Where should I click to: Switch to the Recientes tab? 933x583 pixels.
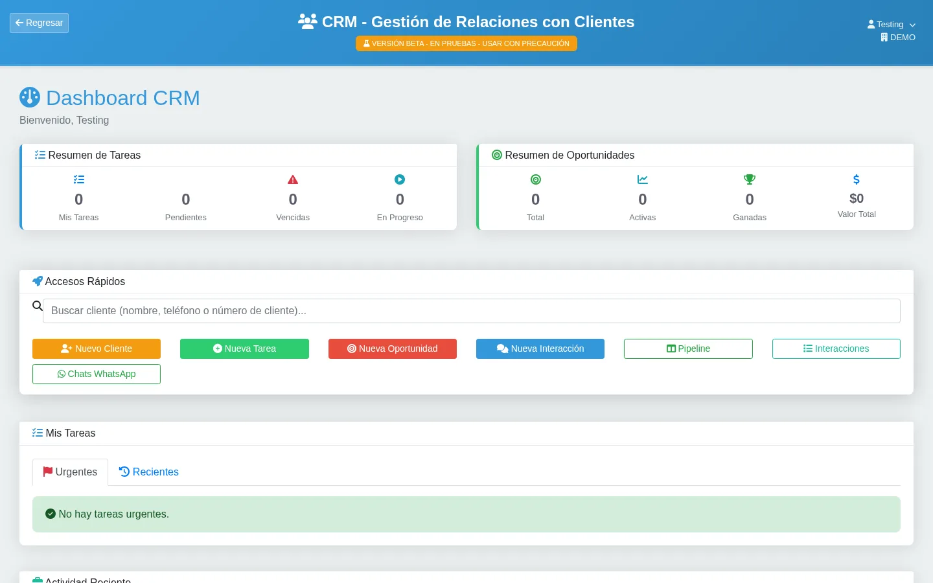(148, 472)
